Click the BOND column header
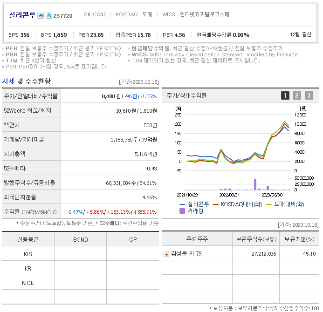Screen dimensions: 323x312 (x=81, y=240)
